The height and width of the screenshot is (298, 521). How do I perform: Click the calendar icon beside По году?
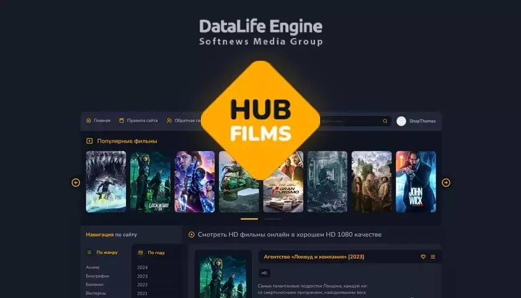pos(141,253)
